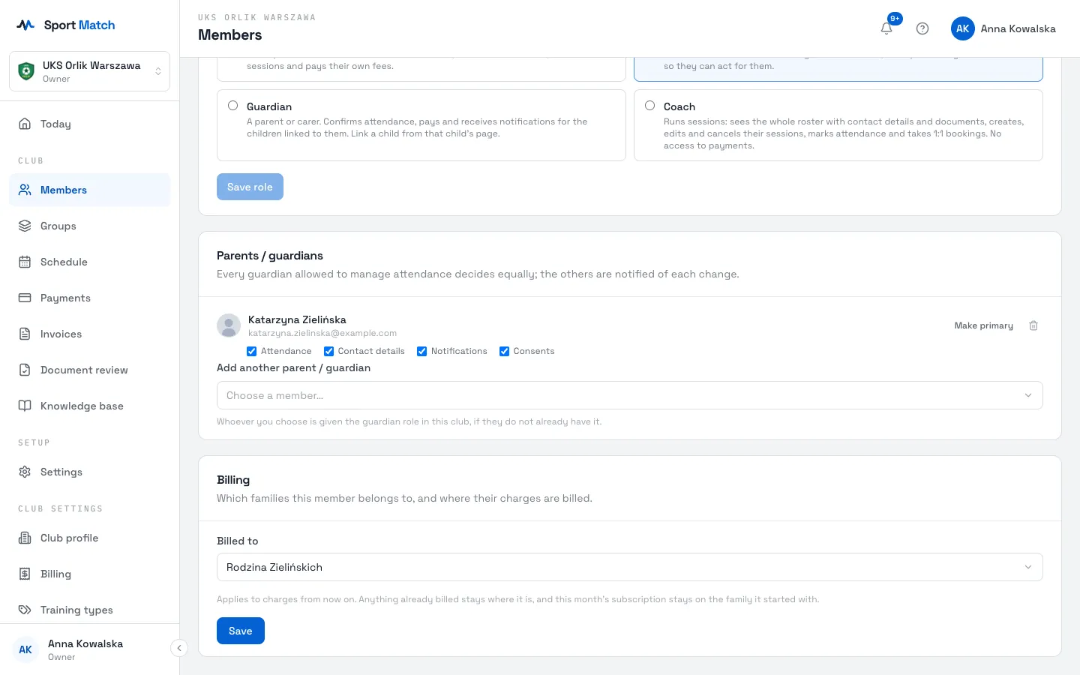This screenshot has height=675, width=1080.
Task: Delete guardian Katarzyna Zielińska with trash icon
Action: (x=1033, y=325)
